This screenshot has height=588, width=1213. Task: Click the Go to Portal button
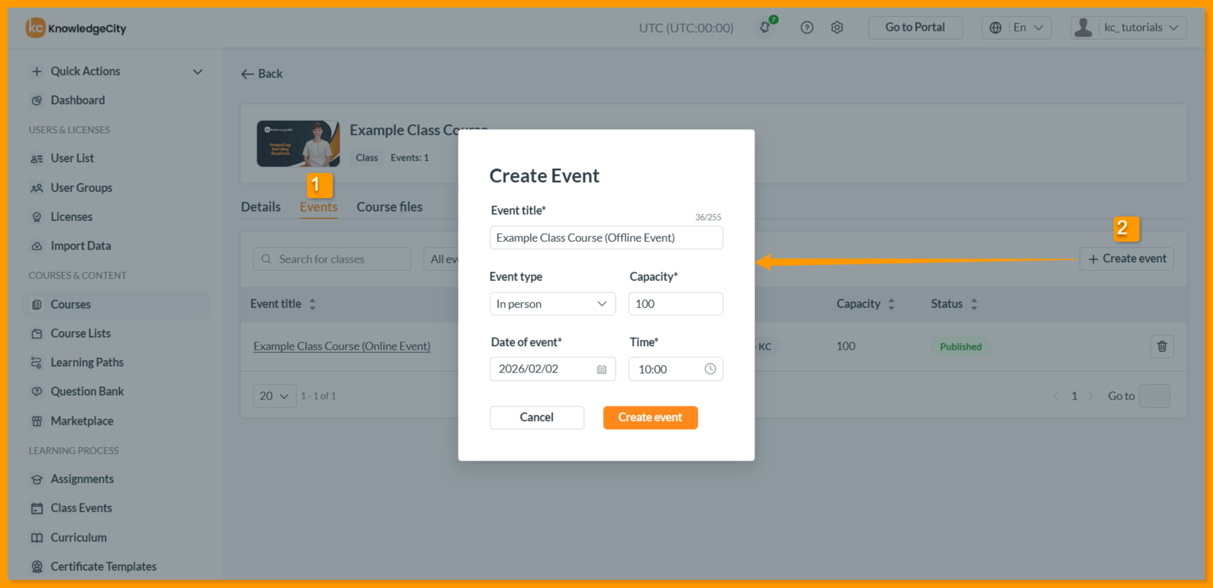pyautogui.click(x=915, y=27)
